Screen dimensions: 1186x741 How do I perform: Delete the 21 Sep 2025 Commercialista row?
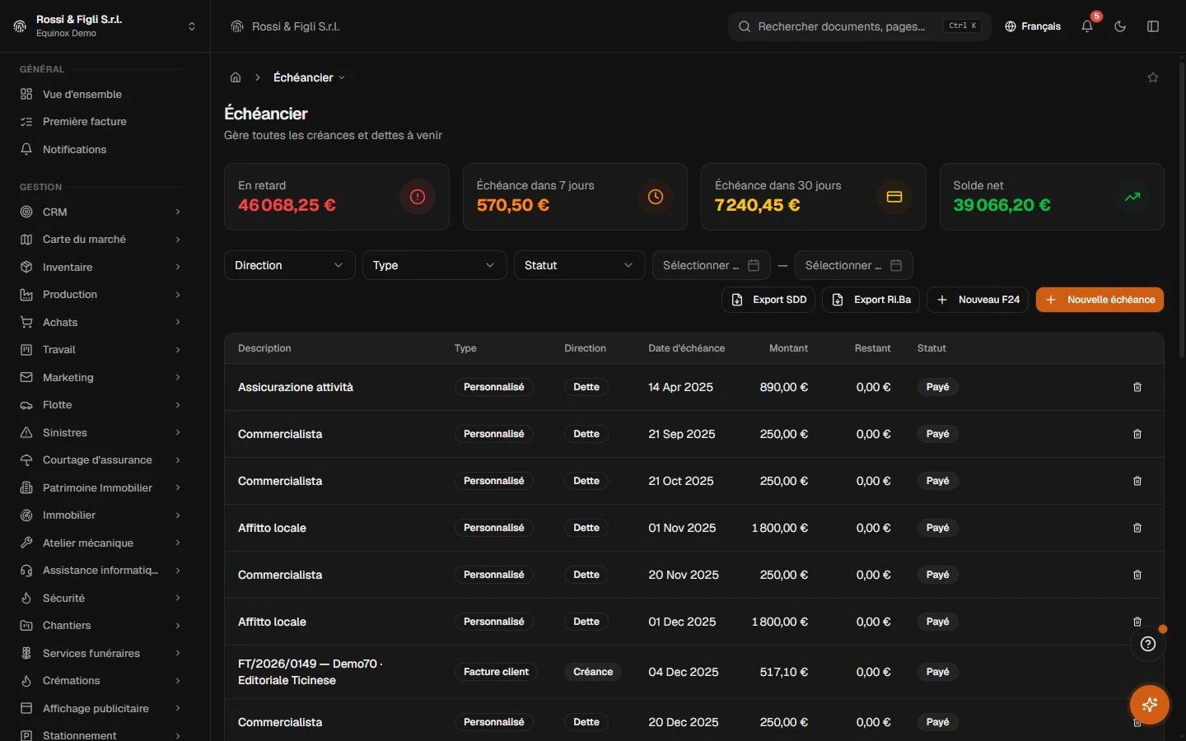(x=1137, y=434)
